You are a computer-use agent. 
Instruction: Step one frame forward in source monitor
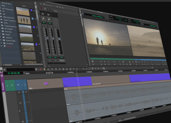tap(105, 61)
